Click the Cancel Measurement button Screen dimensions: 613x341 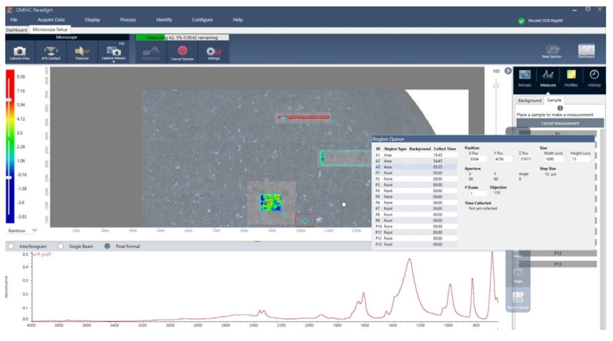[560, 123]
